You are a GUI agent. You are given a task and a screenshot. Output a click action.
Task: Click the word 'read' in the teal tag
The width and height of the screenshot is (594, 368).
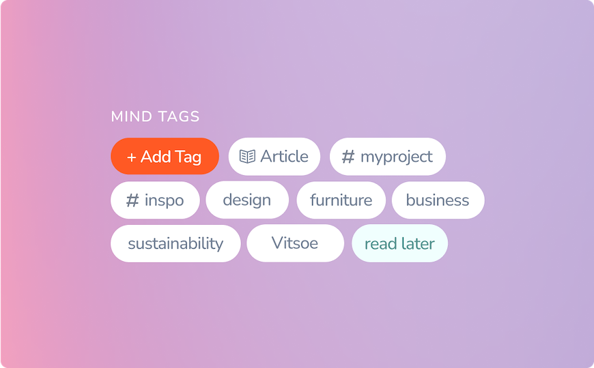pyautogui.click(x=380, y=243)
